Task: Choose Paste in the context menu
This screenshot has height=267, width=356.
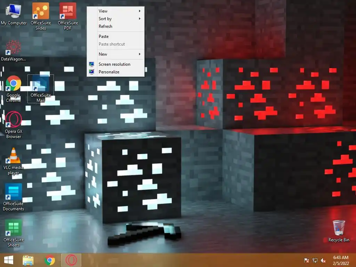Action: (115, 36)
